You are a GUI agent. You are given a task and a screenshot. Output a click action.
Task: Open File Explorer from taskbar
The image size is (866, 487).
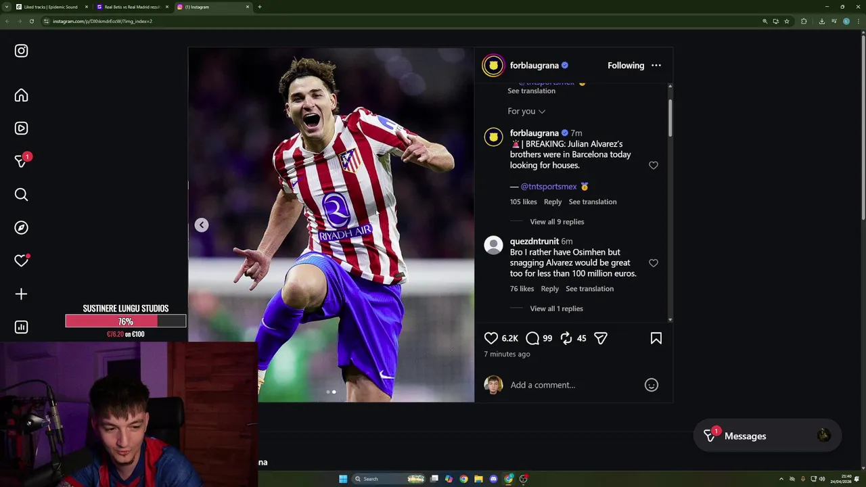[478, 479]
